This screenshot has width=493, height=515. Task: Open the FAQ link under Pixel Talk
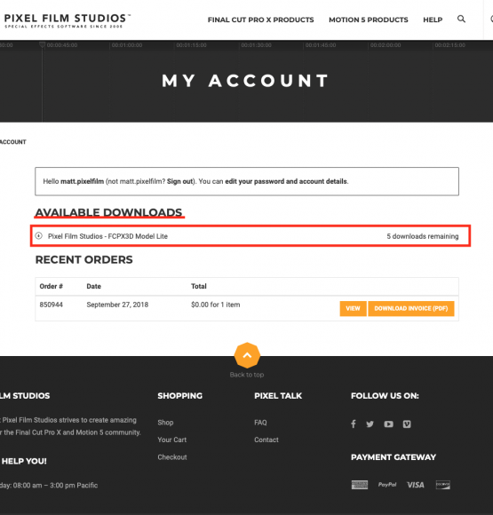(260, 423)
